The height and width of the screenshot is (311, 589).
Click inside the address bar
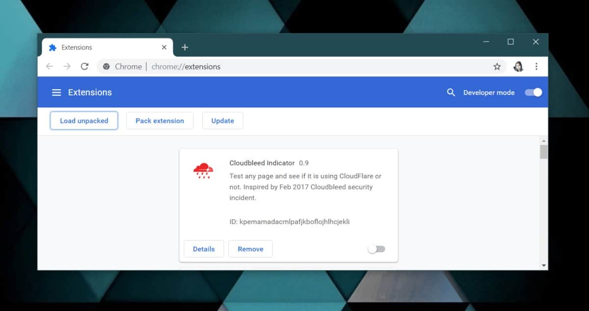click(245, 66)
